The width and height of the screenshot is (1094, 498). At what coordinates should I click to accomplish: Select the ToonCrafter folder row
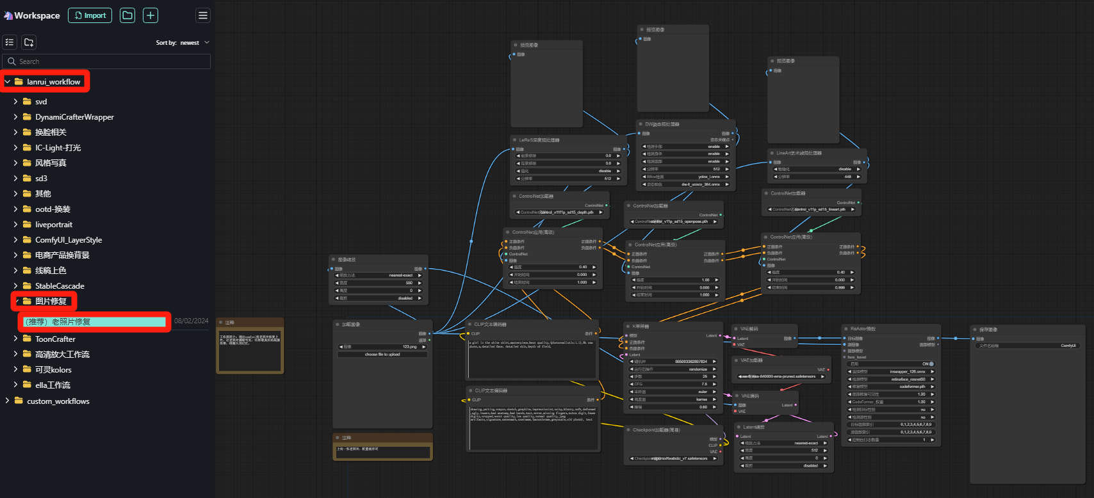pyautogui.click(x=106, y=339)
